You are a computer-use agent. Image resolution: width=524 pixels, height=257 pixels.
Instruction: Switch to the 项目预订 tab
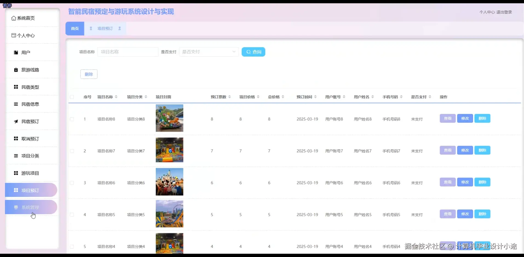click(x=105, y=28)
